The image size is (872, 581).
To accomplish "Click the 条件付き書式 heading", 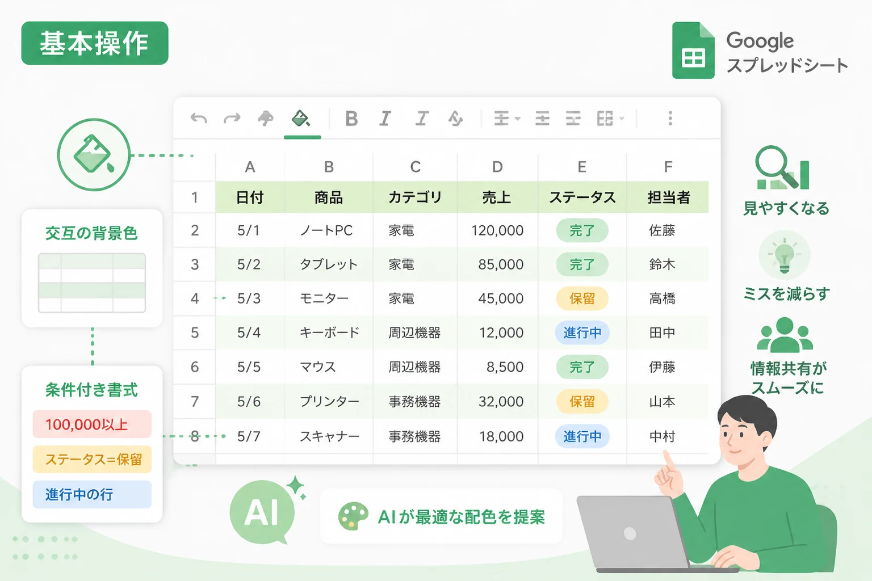I will [x=91, y=390].
